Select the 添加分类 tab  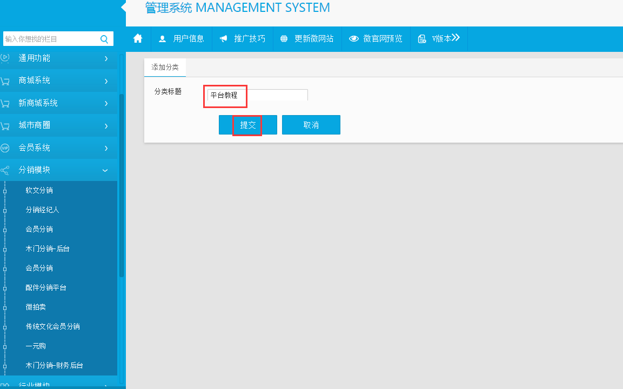coord(165,67)
